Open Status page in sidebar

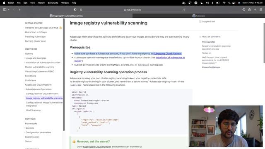(x=28, y=141)
